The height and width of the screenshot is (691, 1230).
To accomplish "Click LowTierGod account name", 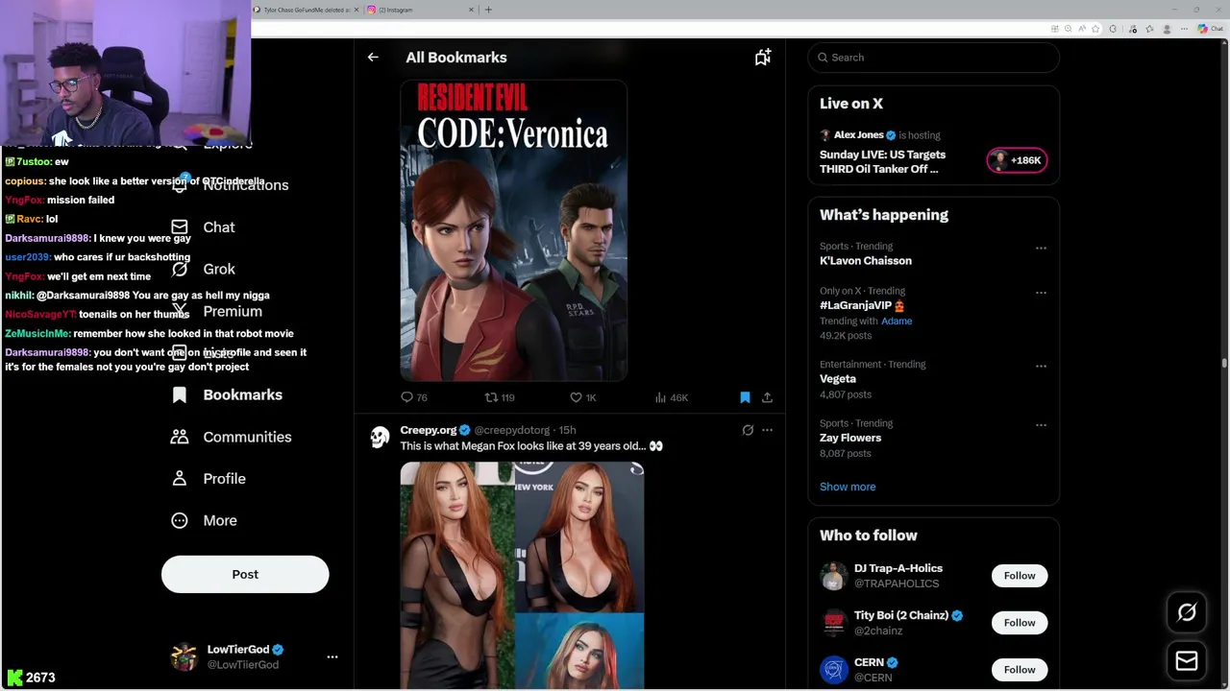I will (x=238, y=650).
